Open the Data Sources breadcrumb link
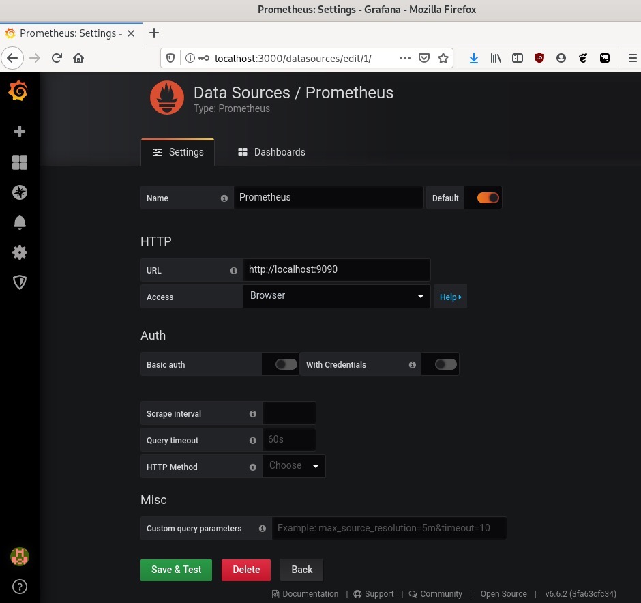 (241, 93)
